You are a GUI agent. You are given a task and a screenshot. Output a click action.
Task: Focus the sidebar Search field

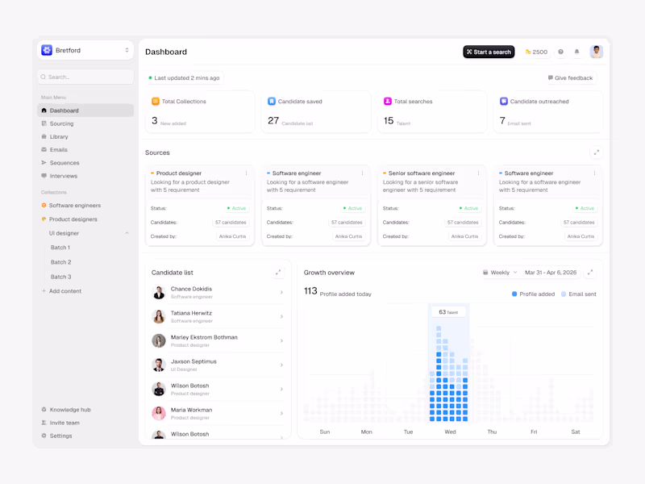85,77
